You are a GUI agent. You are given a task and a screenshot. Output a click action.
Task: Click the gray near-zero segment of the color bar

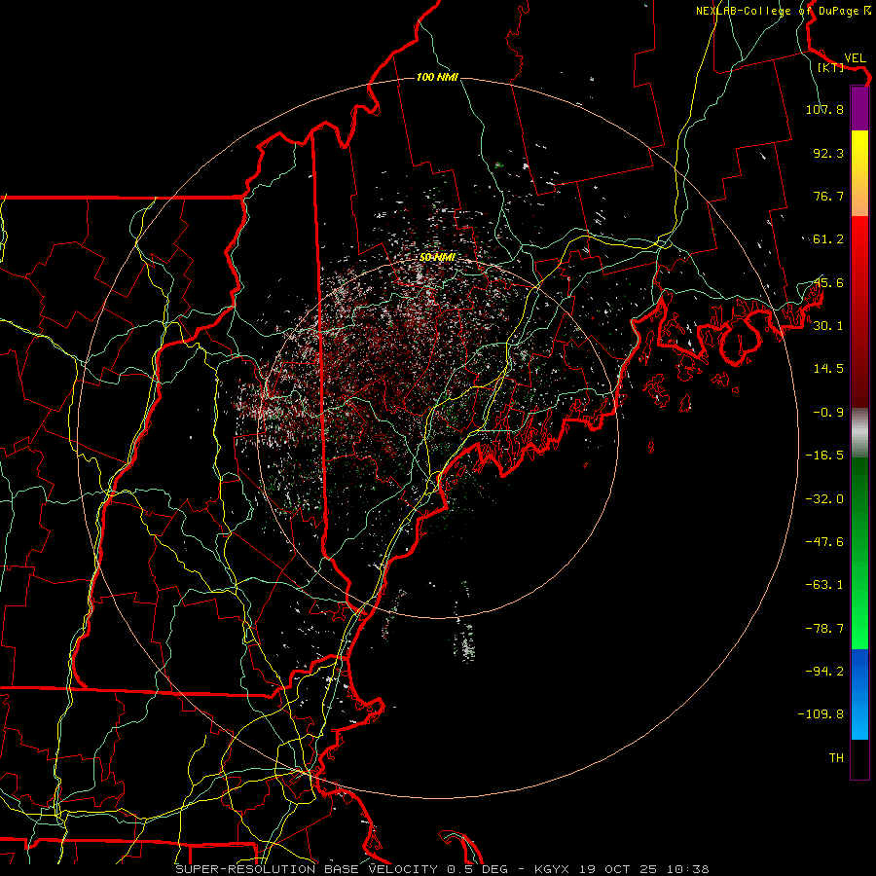(x=859, y=433)
